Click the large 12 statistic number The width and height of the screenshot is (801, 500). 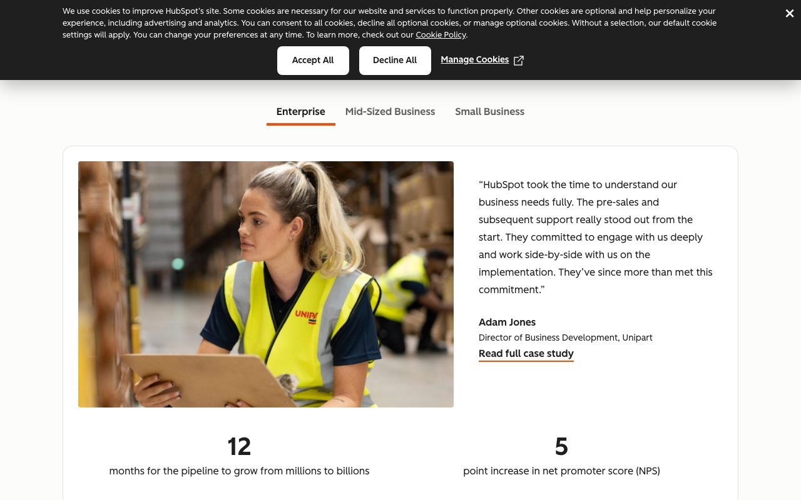tap(239, 447)
